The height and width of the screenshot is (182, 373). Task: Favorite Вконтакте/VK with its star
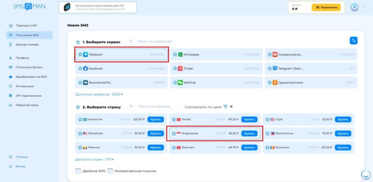(80, 83)
